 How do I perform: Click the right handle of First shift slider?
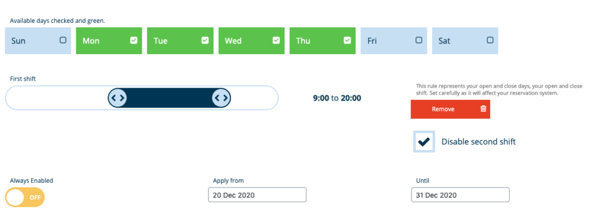221,98
